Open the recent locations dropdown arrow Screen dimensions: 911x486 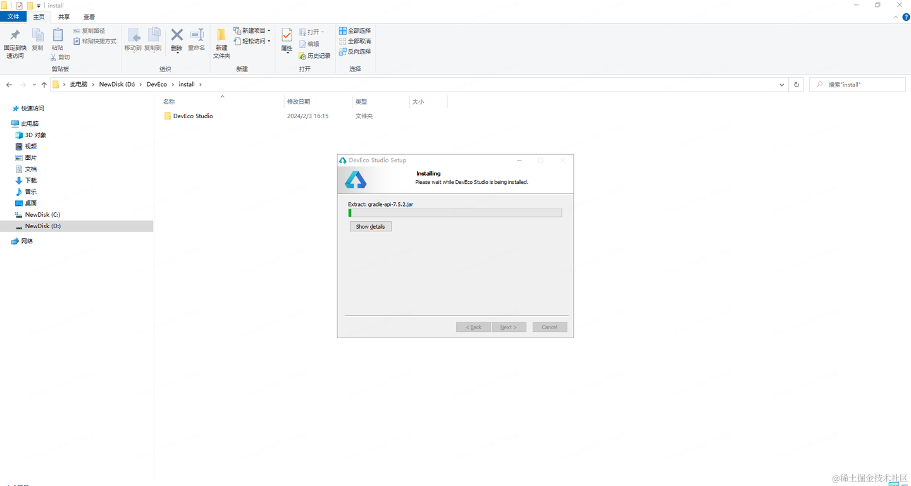pyautogui.click(x=34, y=85)
